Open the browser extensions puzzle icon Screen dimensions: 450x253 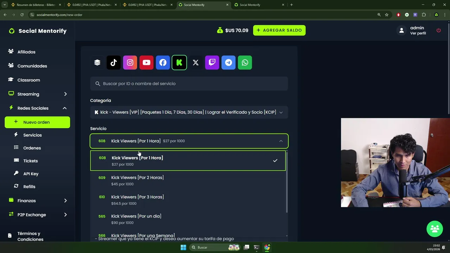click(x=424, y=15)
